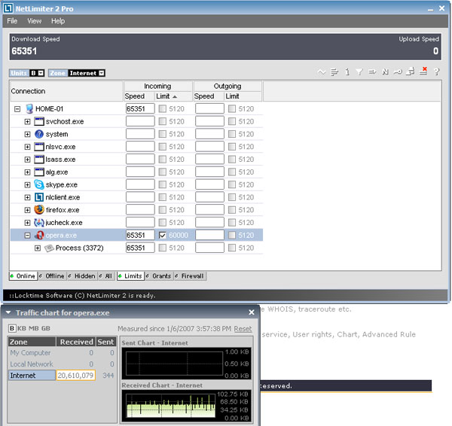The image size is (452, 426).
Task: Click the nlclient.exe icon
Action: (x=39, y=197)
